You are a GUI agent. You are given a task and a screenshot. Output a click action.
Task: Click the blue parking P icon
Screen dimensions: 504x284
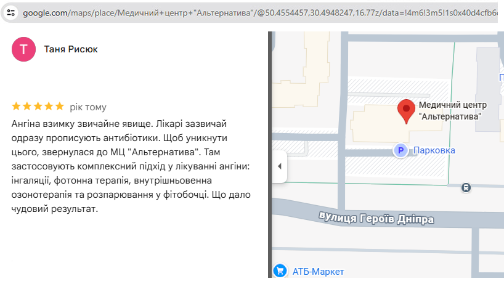point(400,150)
